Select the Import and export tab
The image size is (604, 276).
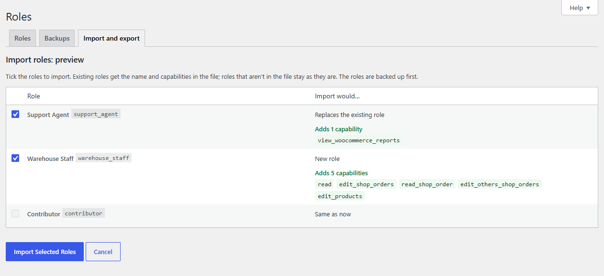pos(112,38)
